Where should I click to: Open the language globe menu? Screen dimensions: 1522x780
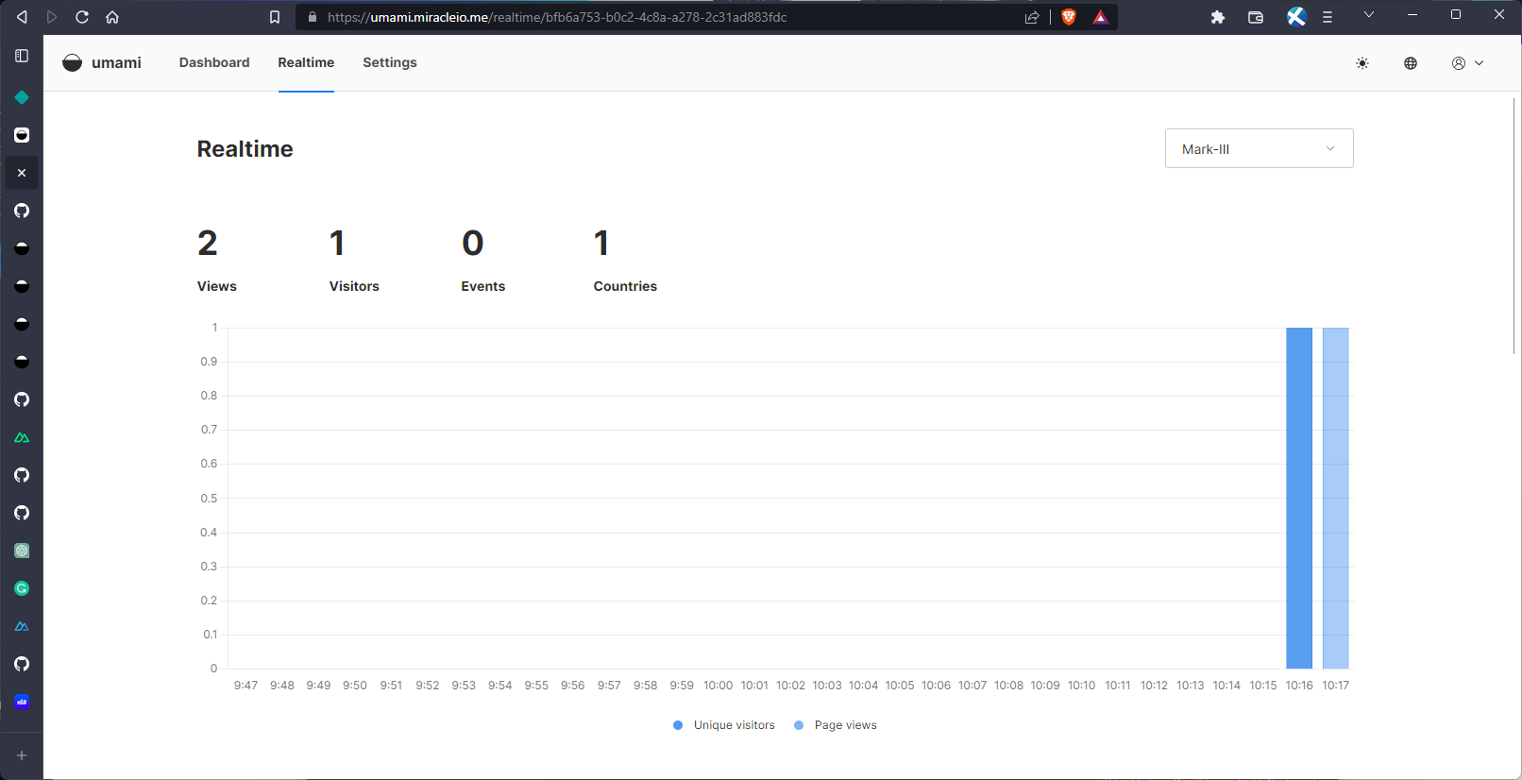pos(1411,63)
